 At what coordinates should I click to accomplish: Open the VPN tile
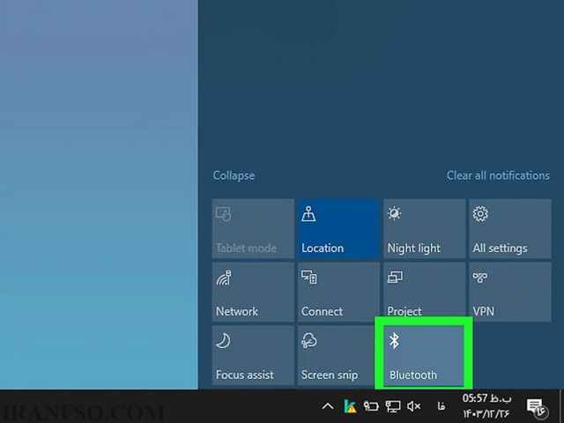510,292
